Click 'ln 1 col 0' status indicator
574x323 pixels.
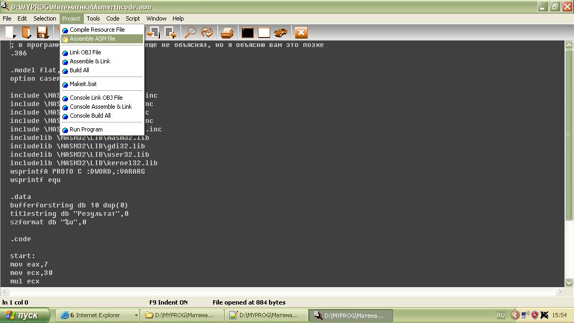15,302
